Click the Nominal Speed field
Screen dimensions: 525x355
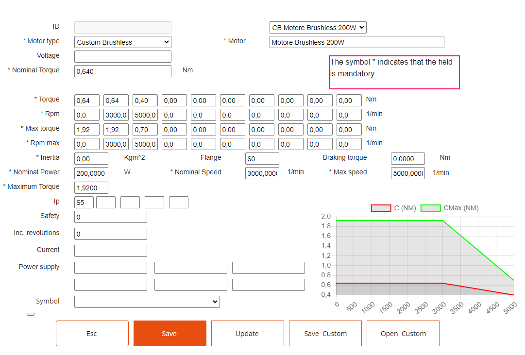262,173
